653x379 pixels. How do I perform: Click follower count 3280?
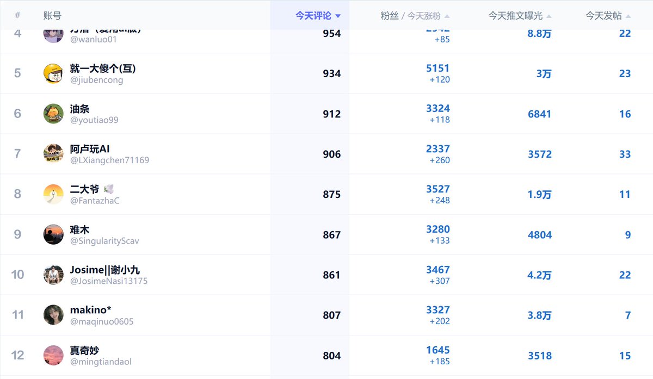[x=438, y=229]
